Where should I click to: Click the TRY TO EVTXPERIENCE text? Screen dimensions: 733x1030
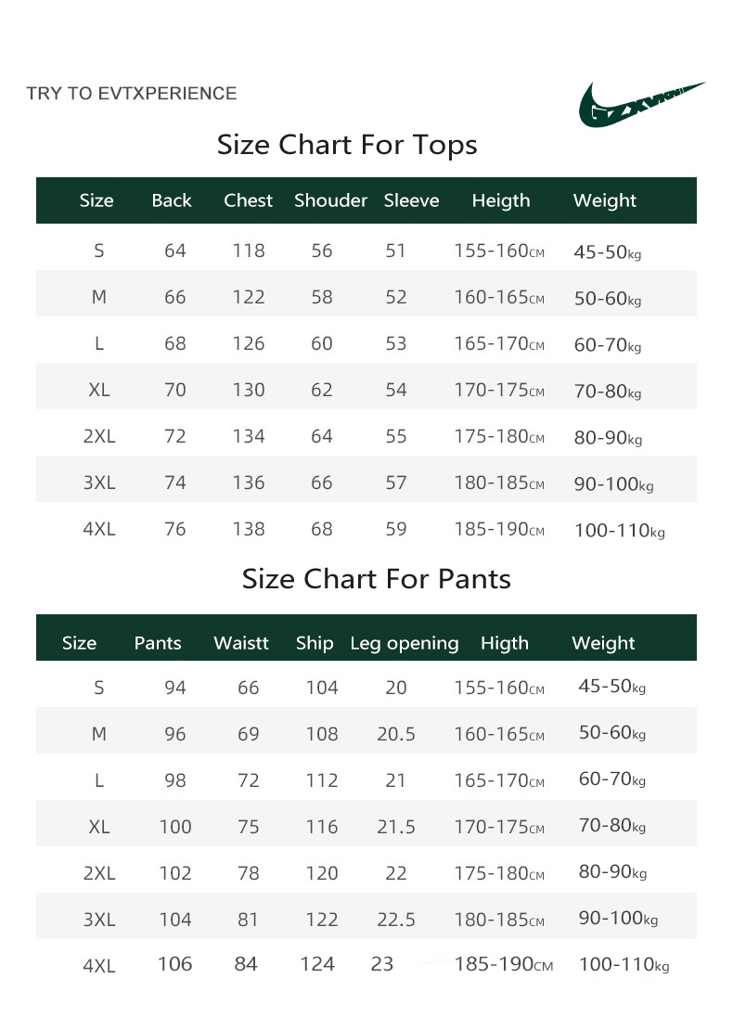[132, 94]
